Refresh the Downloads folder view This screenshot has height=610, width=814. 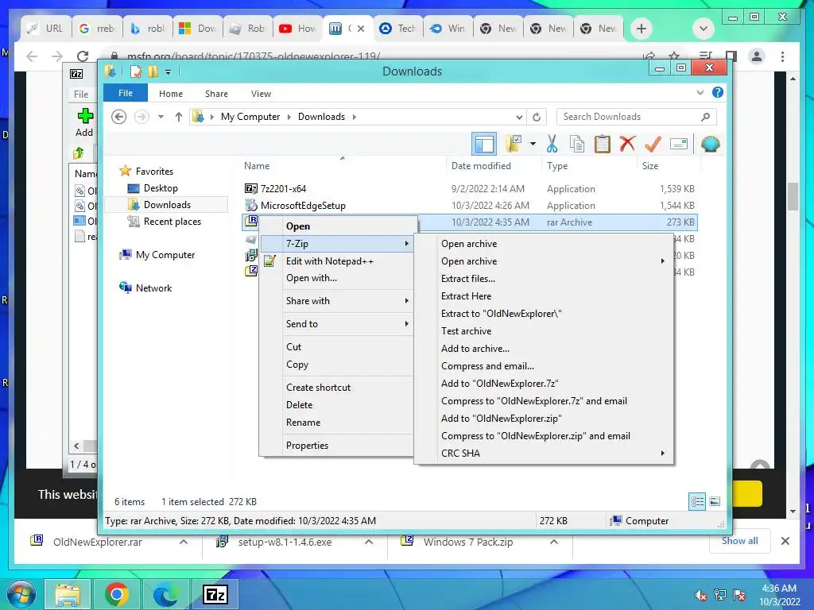pyautogui.click(x=537, y=118)
